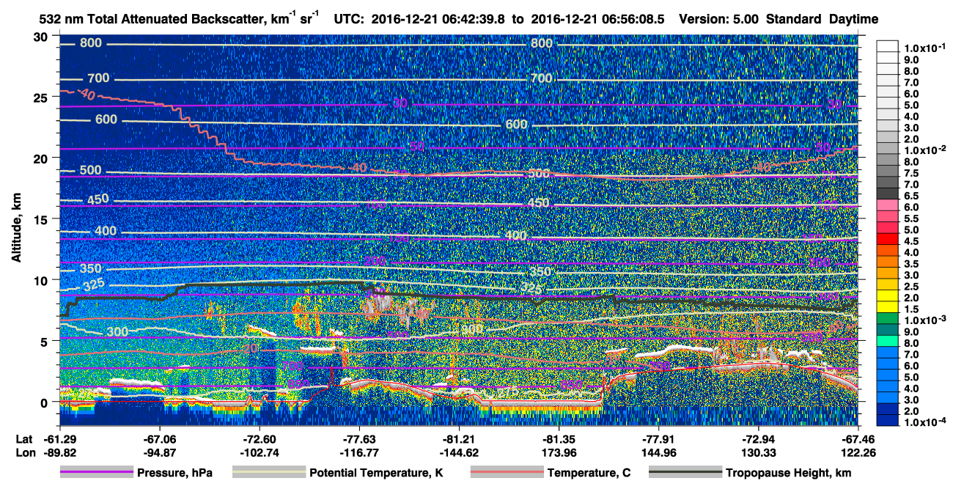The width and height of the screenshot is (953, 489).
Task: Click the colorbar label 1.0x10-1
Action: pyautogui.click(x=924, y=48)
